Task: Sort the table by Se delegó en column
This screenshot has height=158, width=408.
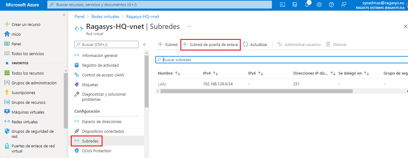Action: [354, 73]
